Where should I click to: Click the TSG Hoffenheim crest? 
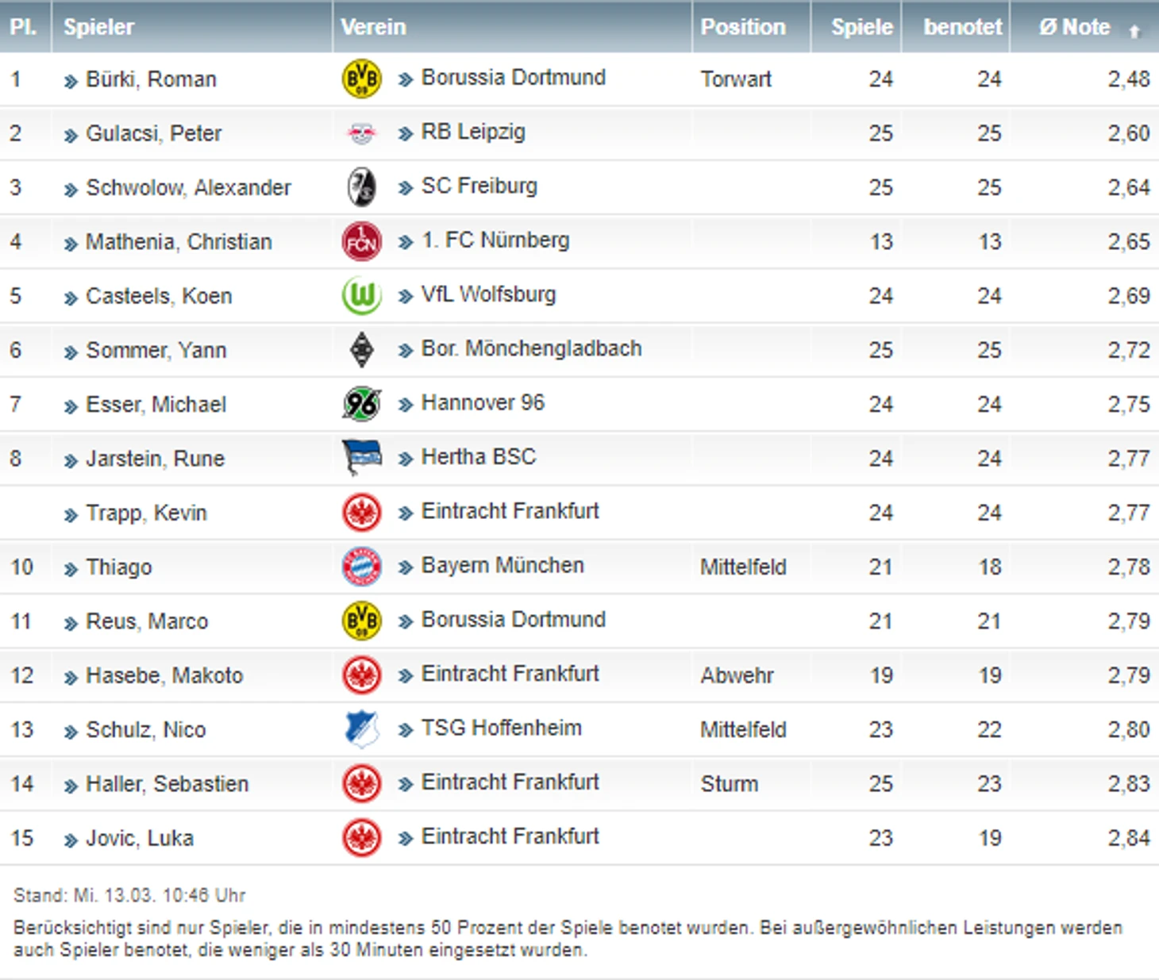361,729
